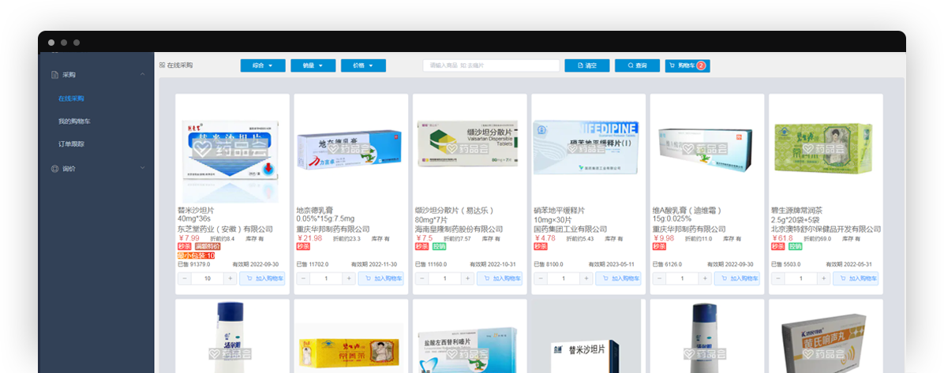
Task: Open the 价格 price dropdown
Action: pyautogui.click(x=363, y=65)
